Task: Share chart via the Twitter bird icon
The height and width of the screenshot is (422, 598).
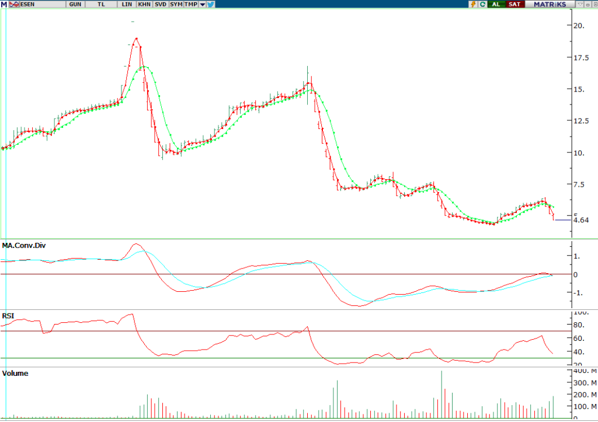Action: point(211,4)
